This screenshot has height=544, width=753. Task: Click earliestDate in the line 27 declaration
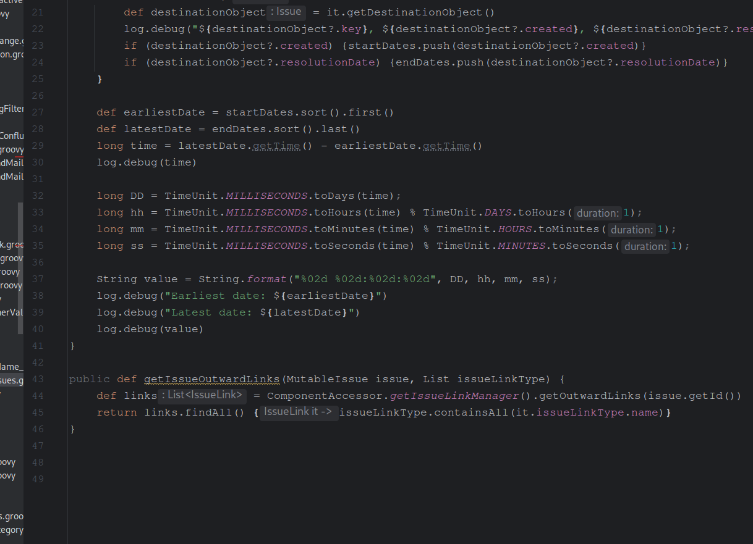(164, 112)
